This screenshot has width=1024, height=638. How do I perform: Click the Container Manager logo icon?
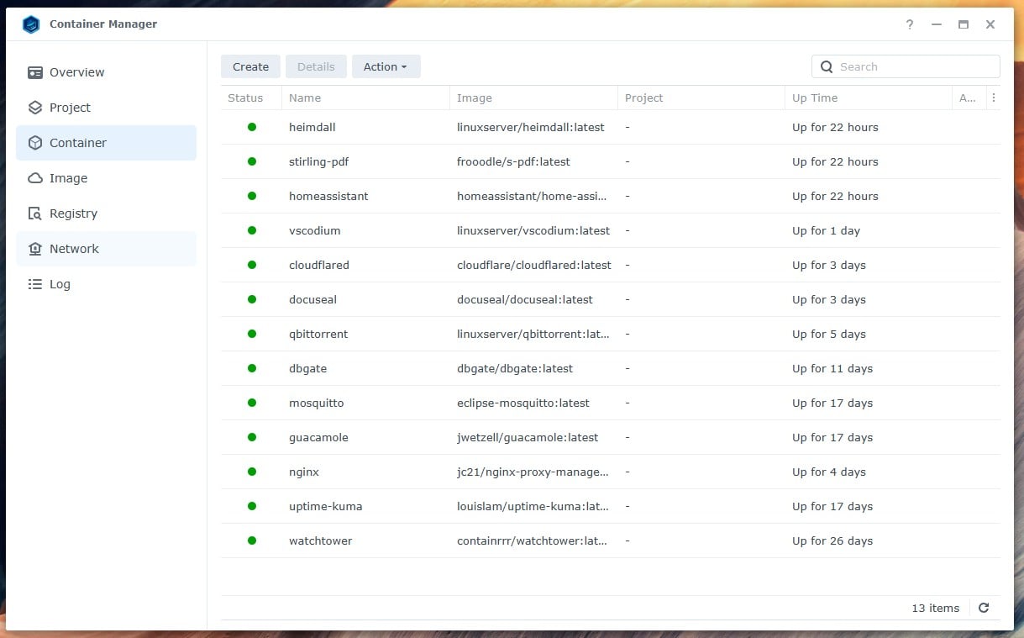(31, 24)
